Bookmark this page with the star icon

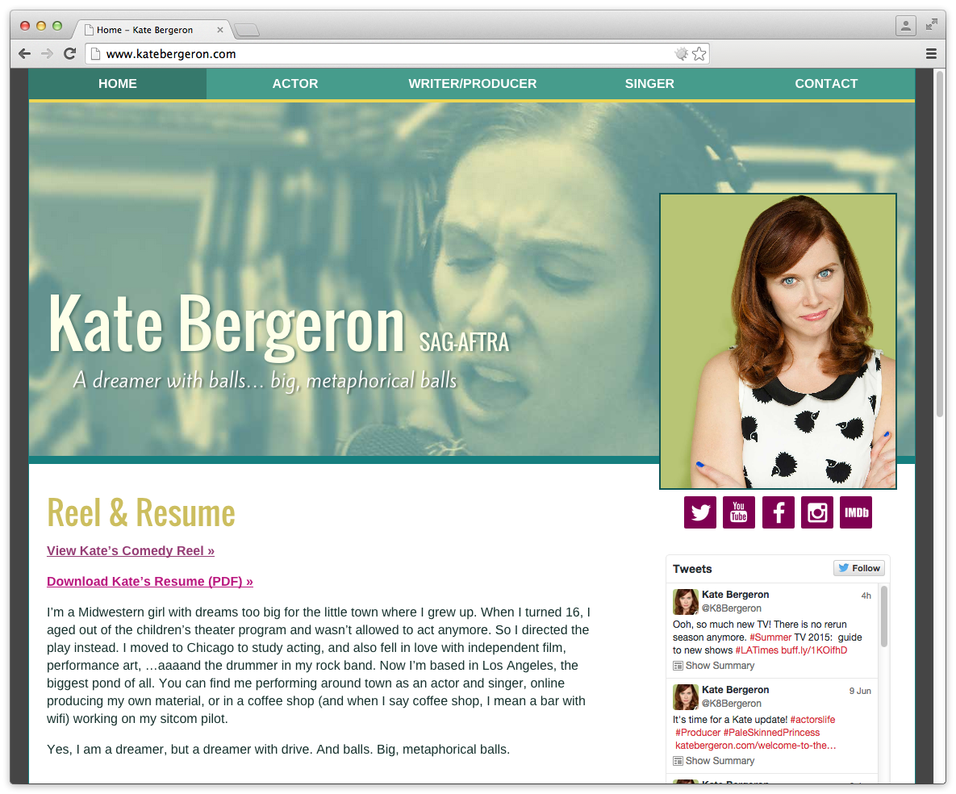[x=699, y=54]
